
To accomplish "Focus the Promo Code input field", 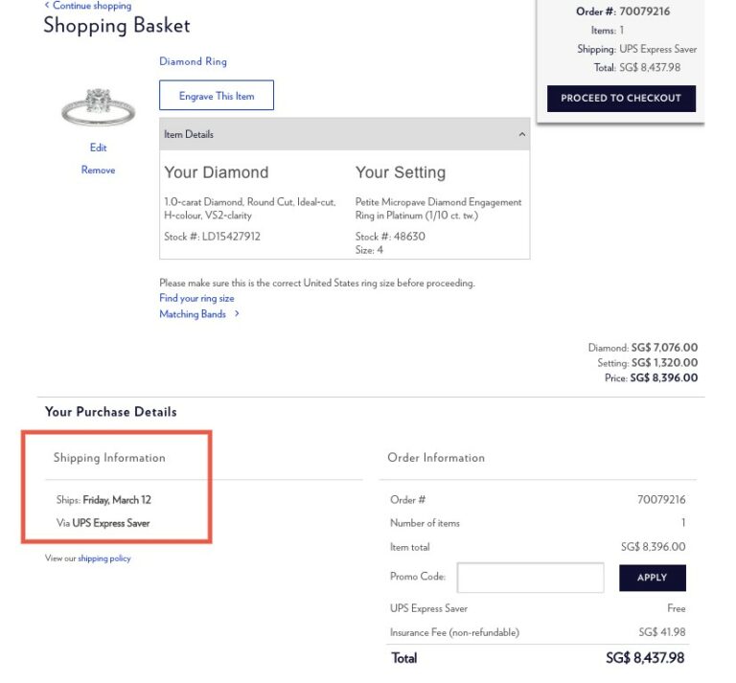I will (x=530, y=578).
